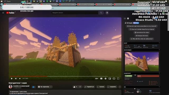
Task: Open the YouTube guide hamburger menu
Action: click(3, 13)
